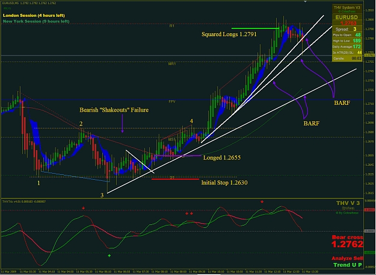Screen dimensions: 376x275
Task: Click the large red 1.2762 value
Action: [347, 244]
